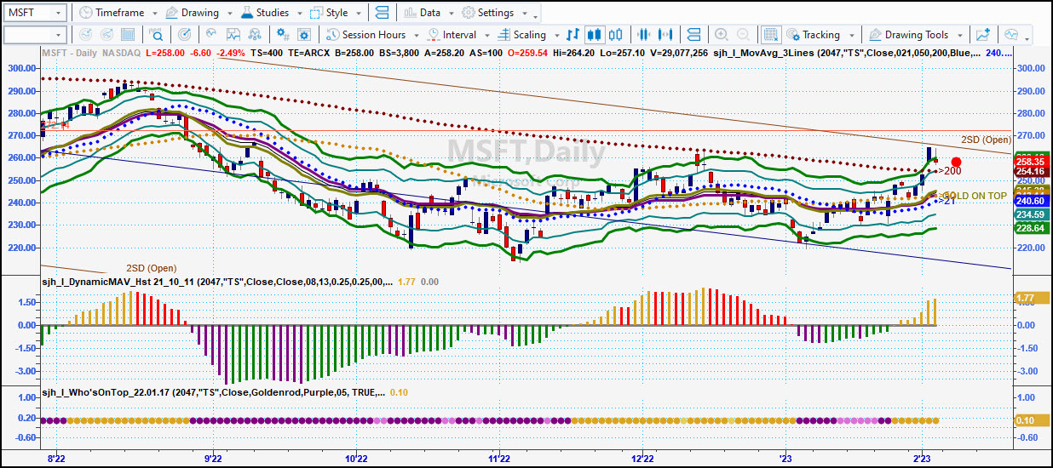Click the 300.00 right price axis label
This screenshot has width=1053, height=468.
tap(1030, 68)
